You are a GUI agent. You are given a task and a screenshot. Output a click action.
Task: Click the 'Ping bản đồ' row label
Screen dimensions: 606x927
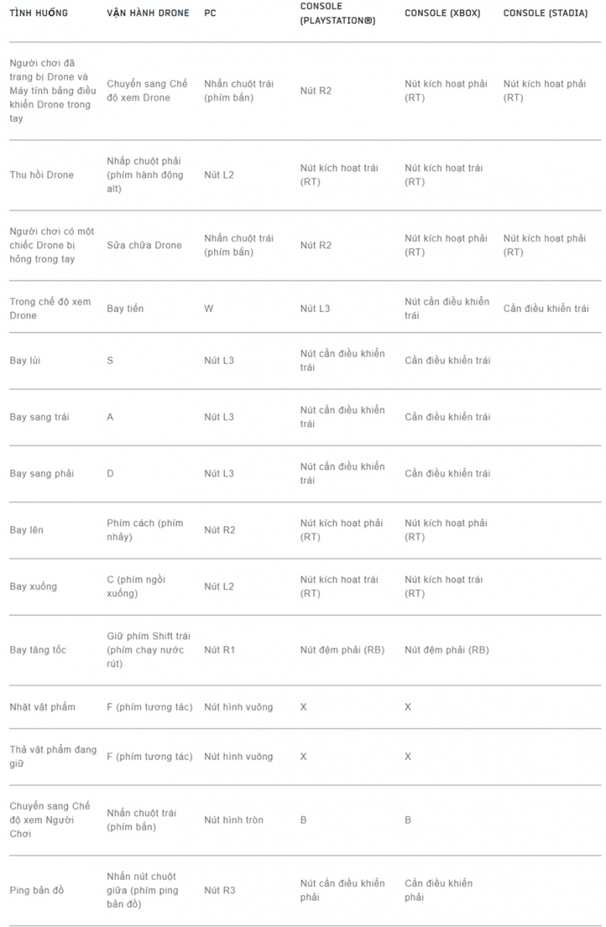coord(37,890)
